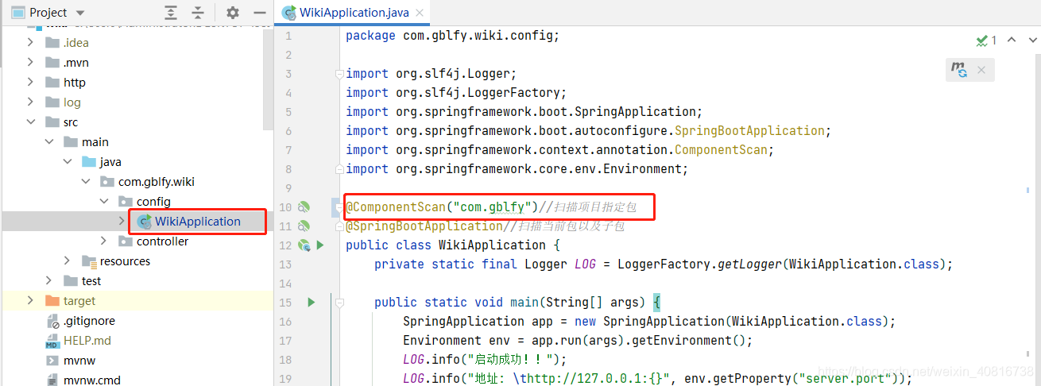Expand the .idea folder
Image resolution: width=1041 pixels, height=386 pixels.
pos(30,43)
